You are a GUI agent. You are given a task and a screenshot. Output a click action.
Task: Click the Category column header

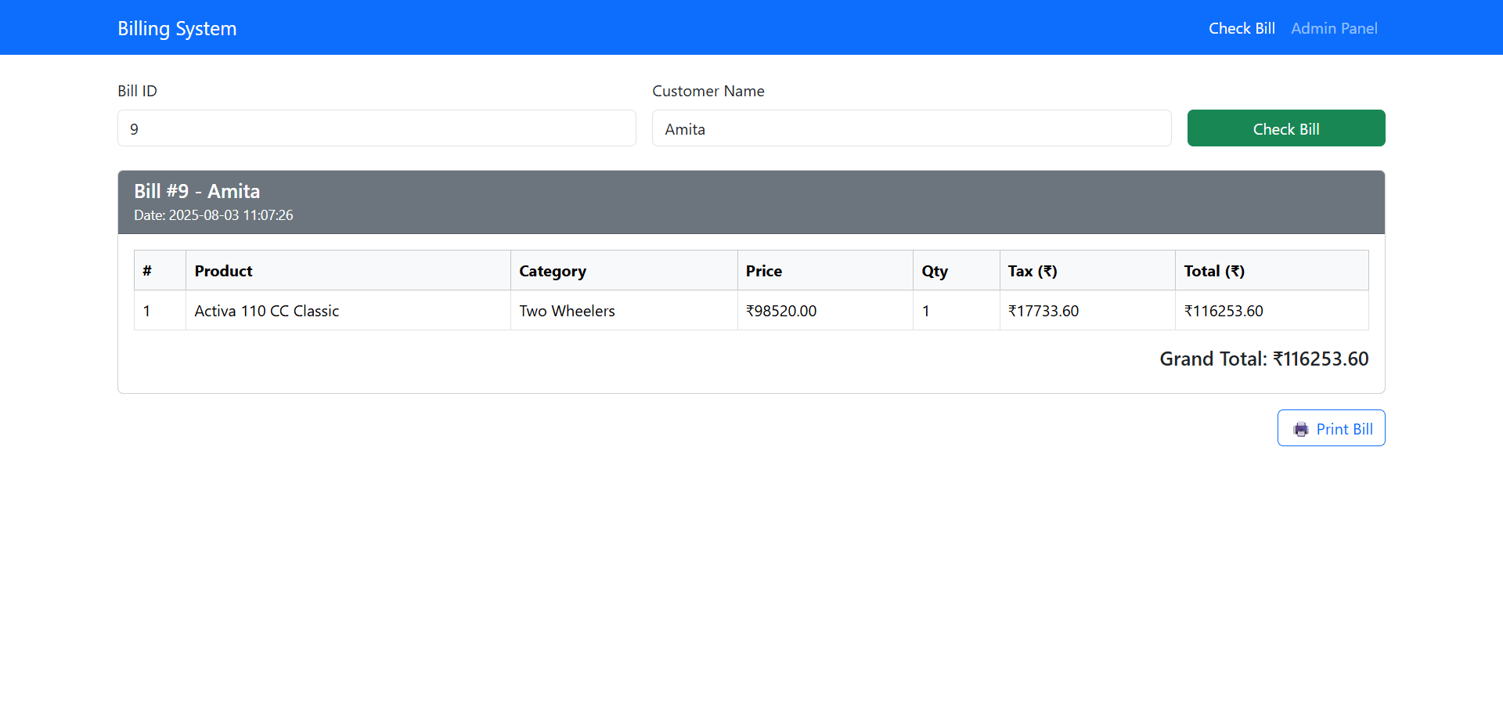click(x=552, y=271)
